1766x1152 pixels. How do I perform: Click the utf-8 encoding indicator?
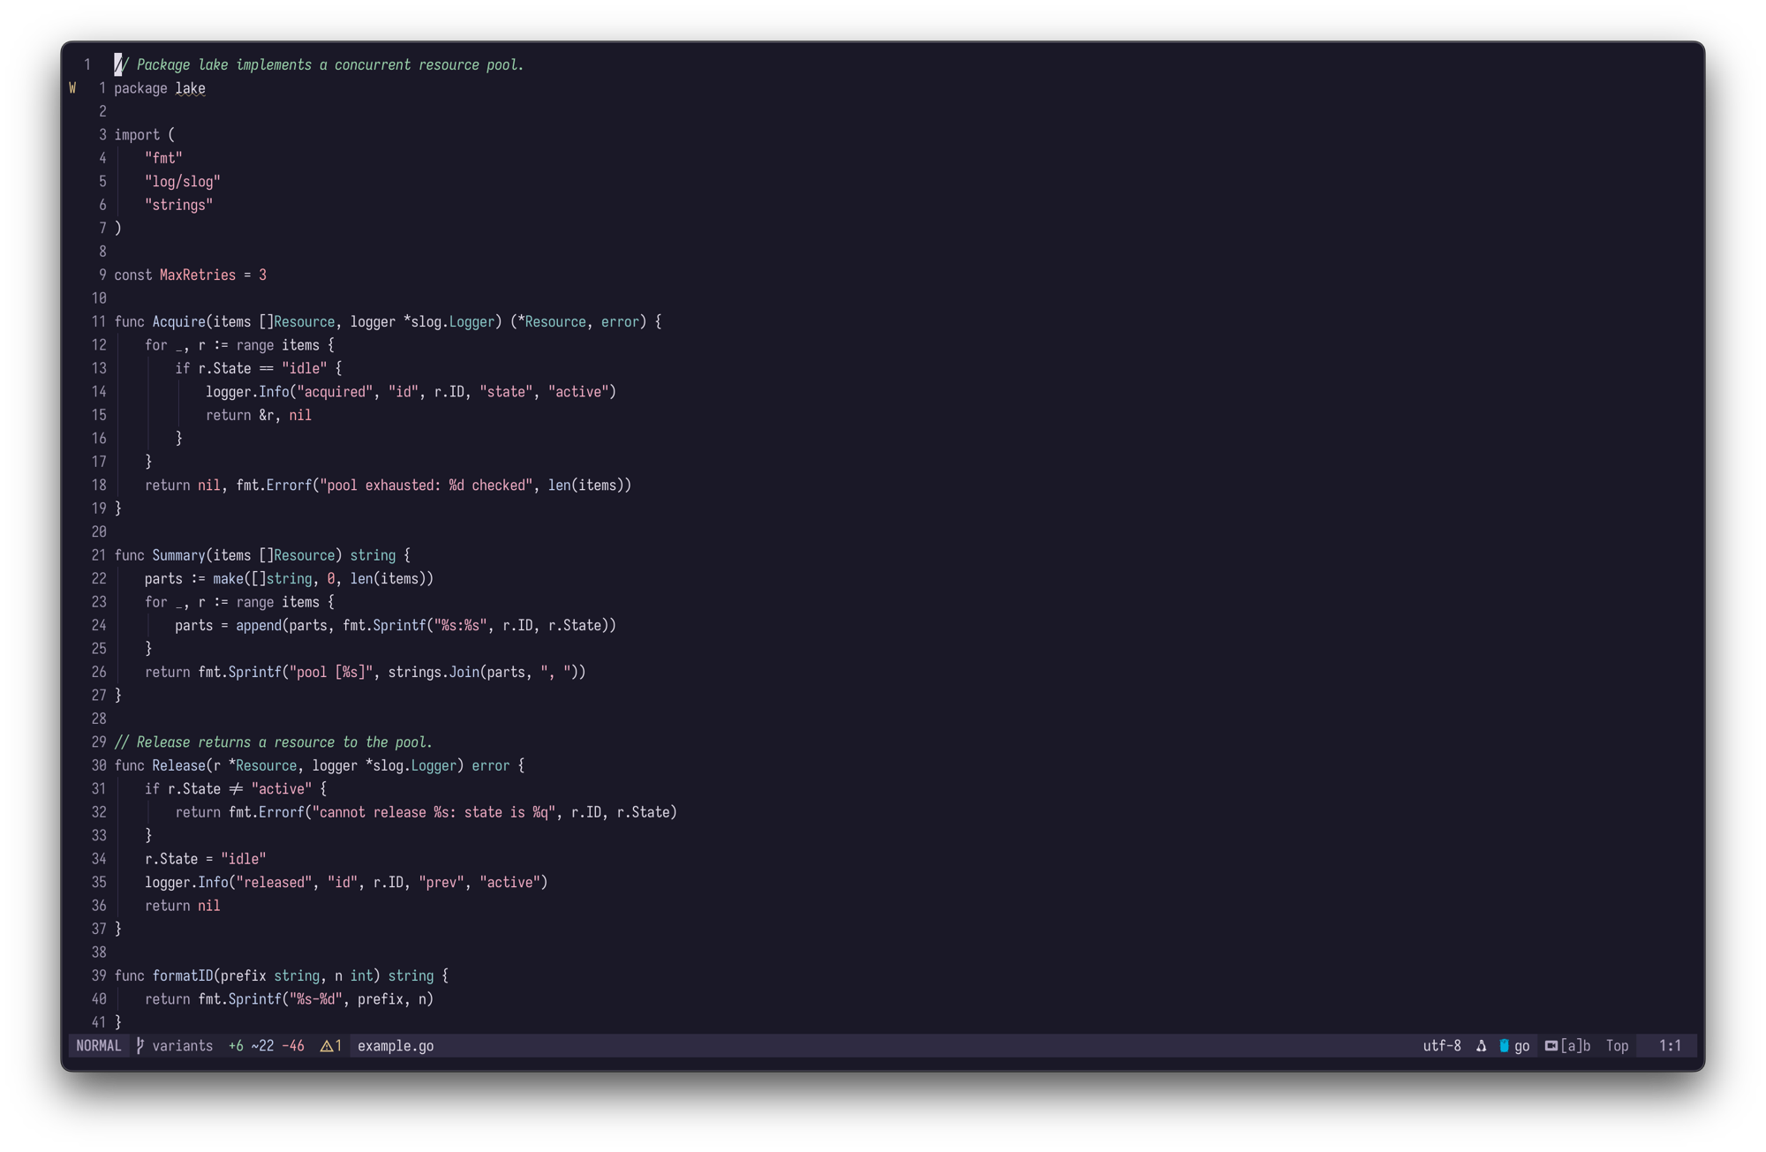tap(1441, 1045)
